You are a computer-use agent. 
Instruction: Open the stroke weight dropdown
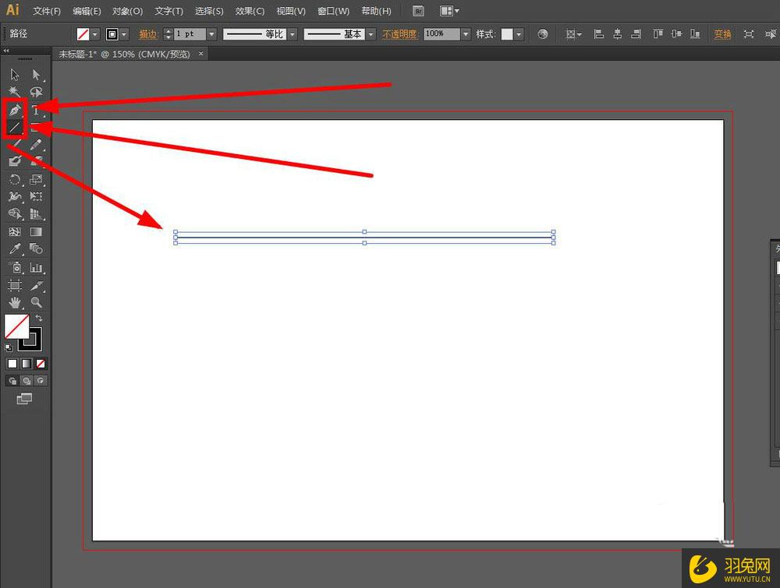pos(211,34)
